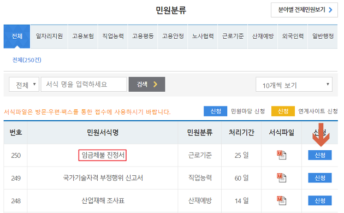Viewport: 344px width, 213px height.
Task: Open the 10개씩 보기 page size dropdown
Action: [294, 84]
